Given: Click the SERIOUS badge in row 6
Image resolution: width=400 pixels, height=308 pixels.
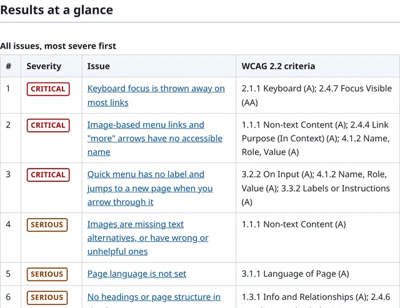Looking at the screenshot, I should [47, 297].
